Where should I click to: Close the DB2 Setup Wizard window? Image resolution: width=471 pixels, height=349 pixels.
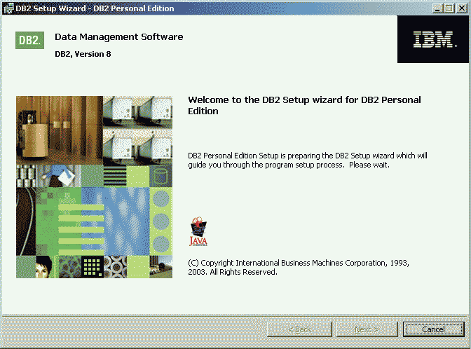pyautogui.click(x=460, y=8)
